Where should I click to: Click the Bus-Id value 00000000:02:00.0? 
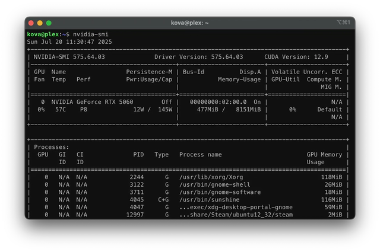218,102
